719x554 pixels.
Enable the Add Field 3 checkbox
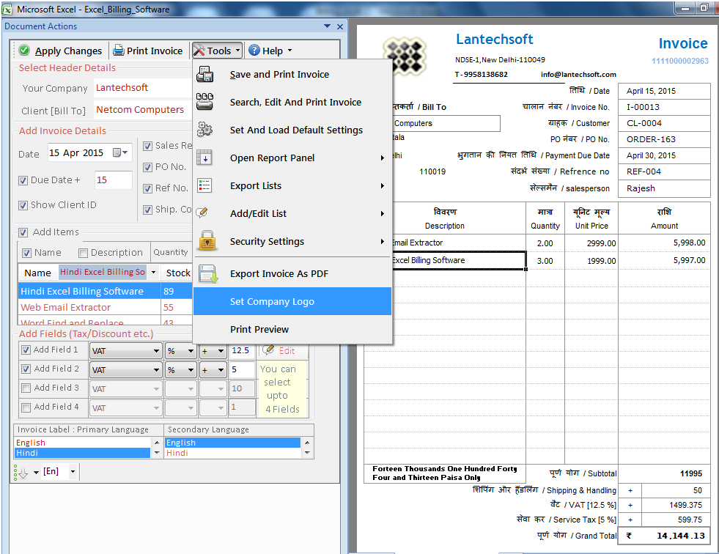(x=26, y=388)
